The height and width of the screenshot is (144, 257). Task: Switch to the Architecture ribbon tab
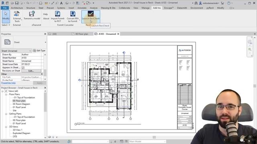pos(17,8)
